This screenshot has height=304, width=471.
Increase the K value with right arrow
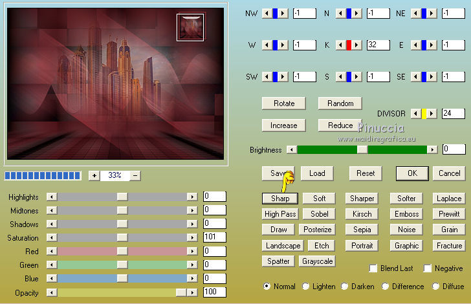[356, 45]
